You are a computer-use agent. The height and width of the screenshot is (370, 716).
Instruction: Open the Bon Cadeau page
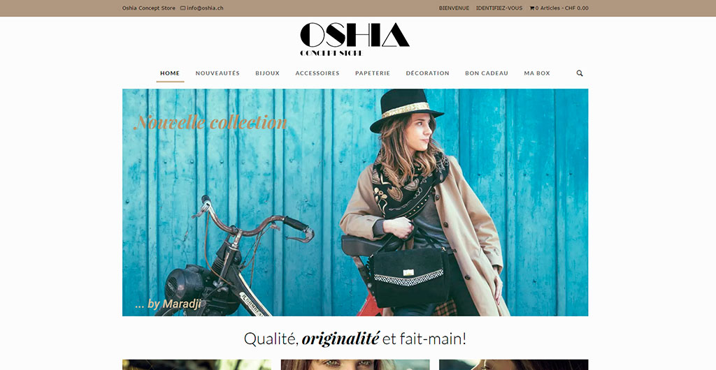click(x=487, y=73)
